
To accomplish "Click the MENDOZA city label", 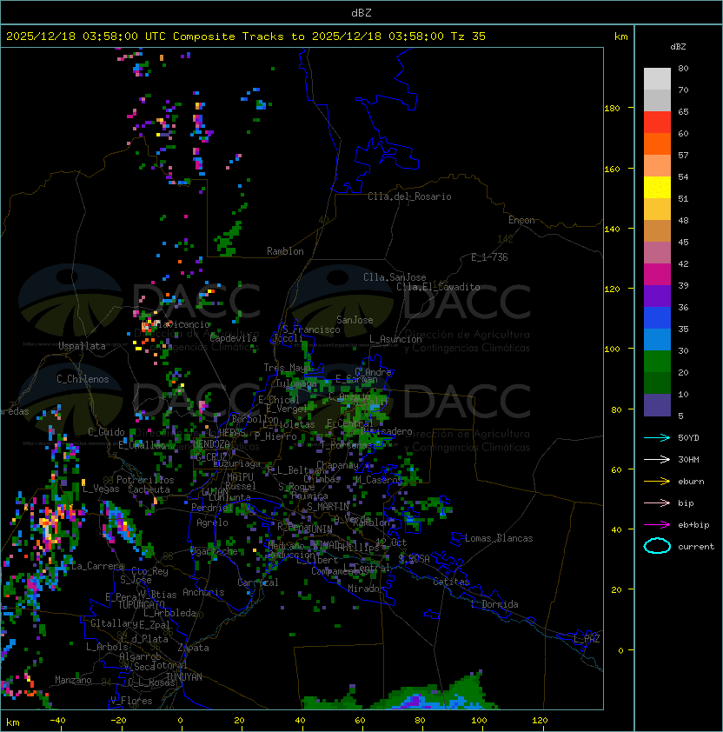I will click(211, 443).
